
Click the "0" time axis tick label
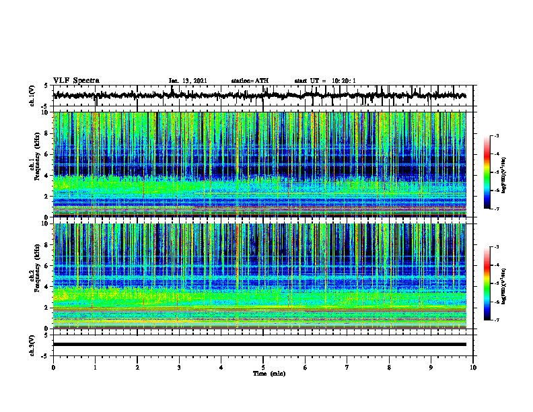coord(53,368)
